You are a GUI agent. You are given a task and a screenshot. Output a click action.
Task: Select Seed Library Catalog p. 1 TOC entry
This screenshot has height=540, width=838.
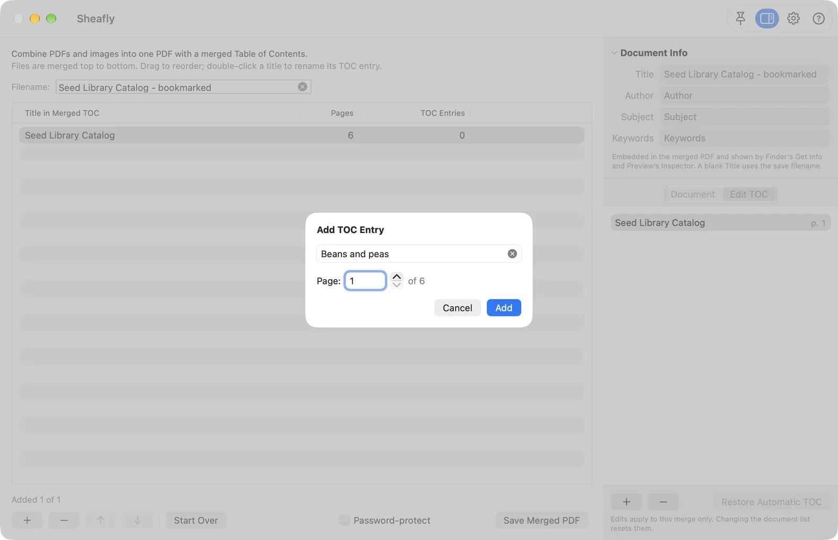click(721, 223)
